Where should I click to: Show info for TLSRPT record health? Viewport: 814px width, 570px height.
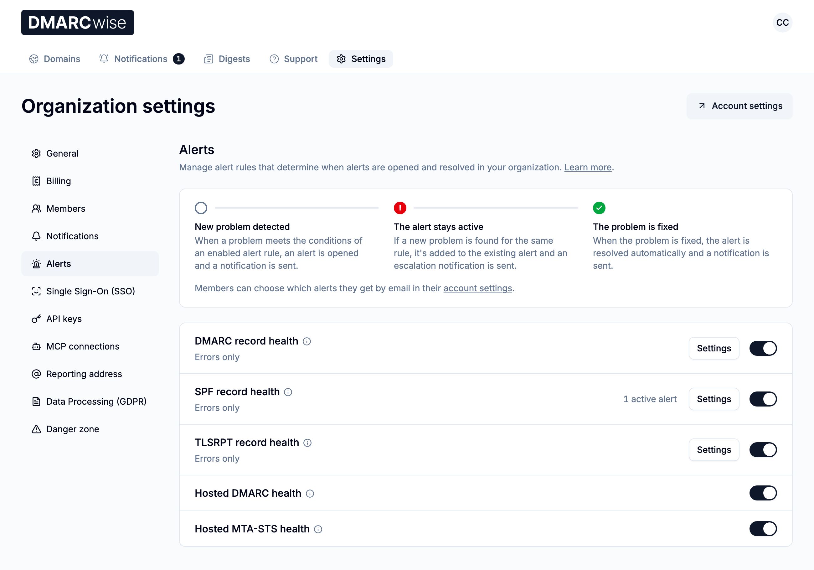tap(308, 443)
